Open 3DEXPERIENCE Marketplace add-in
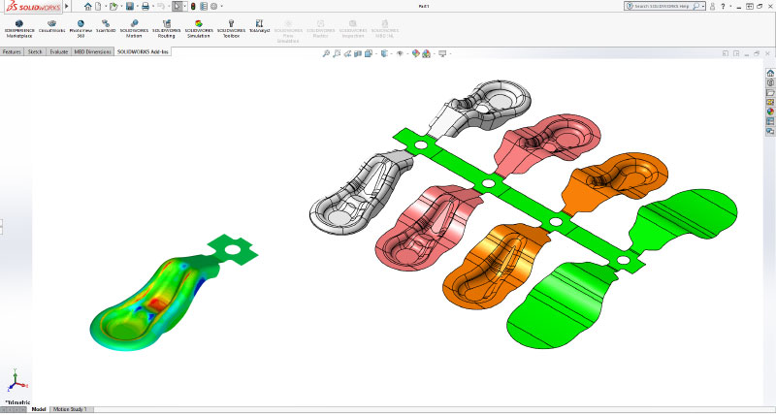Image resolution: width=776 pixels, height=415 pixels. tap(18, 29)
